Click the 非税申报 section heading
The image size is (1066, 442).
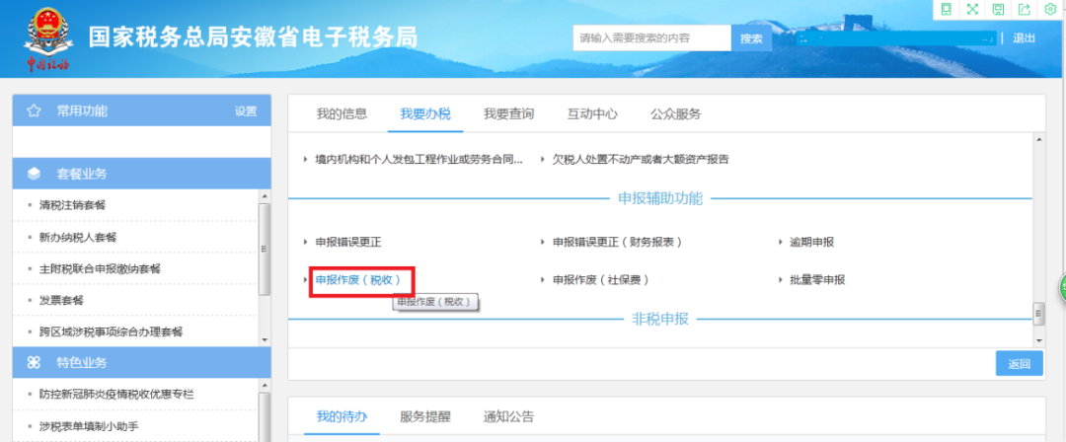click(659, 319)
